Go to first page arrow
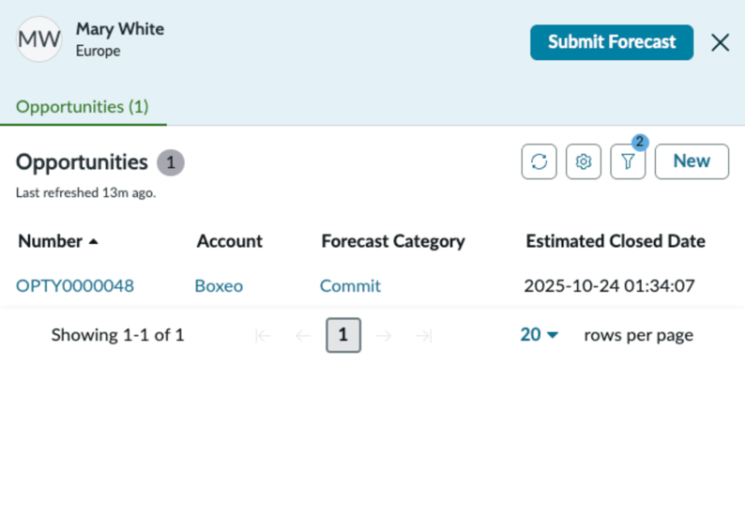This screenshot has width=745, height=518. (263, 336)
